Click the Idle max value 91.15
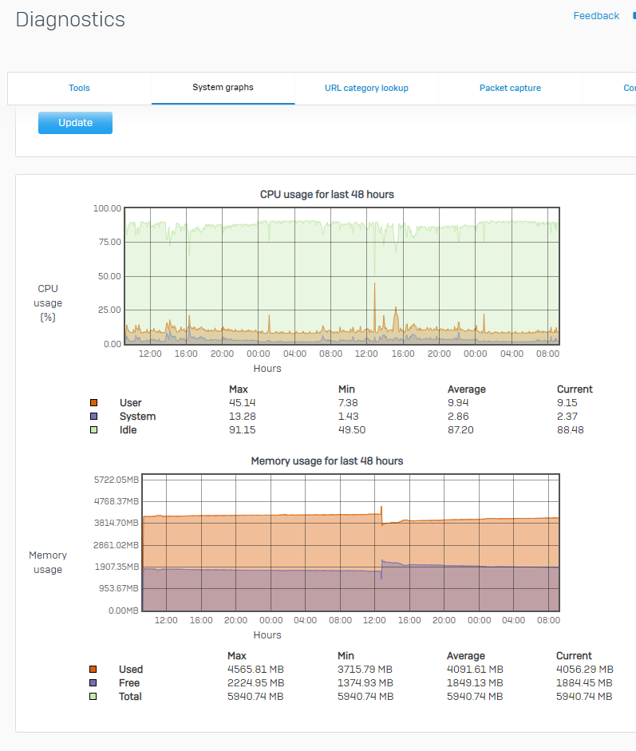The height and width of the screenshot is (751, 636). [243, 429]
